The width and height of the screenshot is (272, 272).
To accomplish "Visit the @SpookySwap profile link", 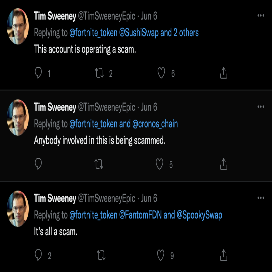I will (199, 215).
